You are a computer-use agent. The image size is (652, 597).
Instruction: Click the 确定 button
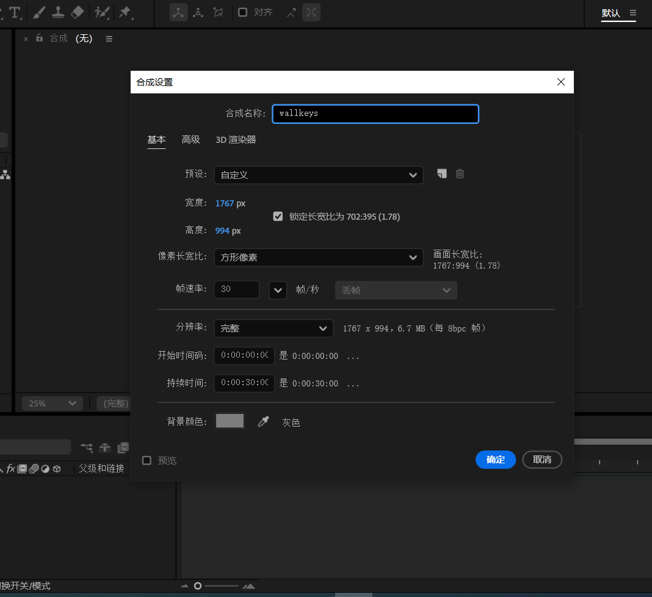pos(495,460)
